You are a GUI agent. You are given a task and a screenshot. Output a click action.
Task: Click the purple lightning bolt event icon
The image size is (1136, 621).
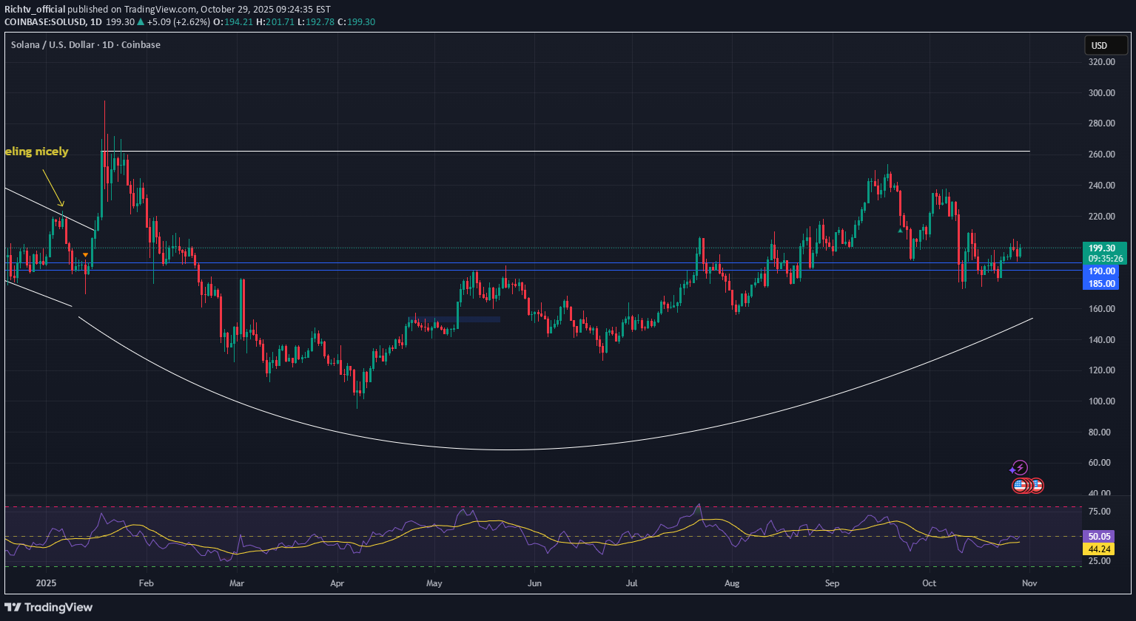point(1021,467)
